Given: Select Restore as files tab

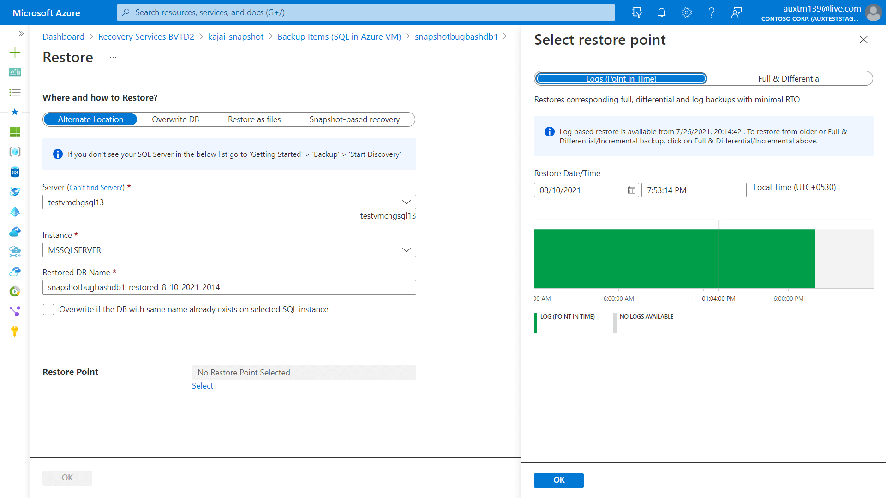Looking at the screenshot, I should coord(254,119).
